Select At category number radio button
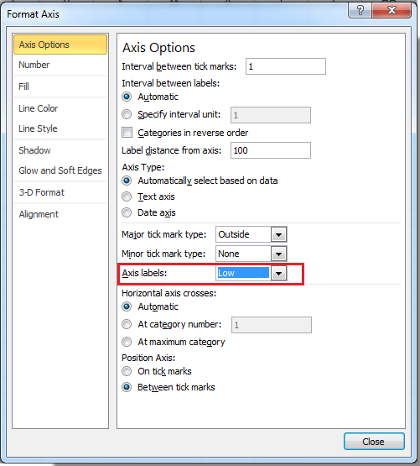The width and height of the screenshot is (420, 466). pyautogui.click(x=127, y=324)
